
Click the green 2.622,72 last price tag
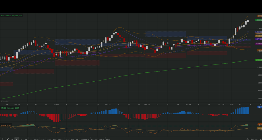click(x=259, y=20)
